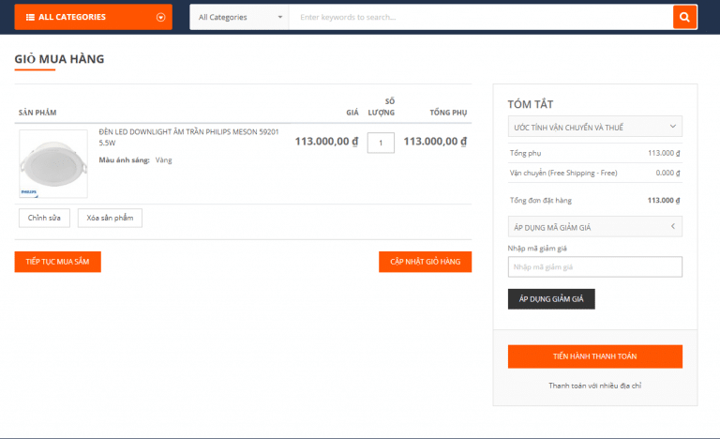The height and width of the screenshot is (439, 720).
Task: Click the Nhập mã giảm giá input
Action: [594, 267]
